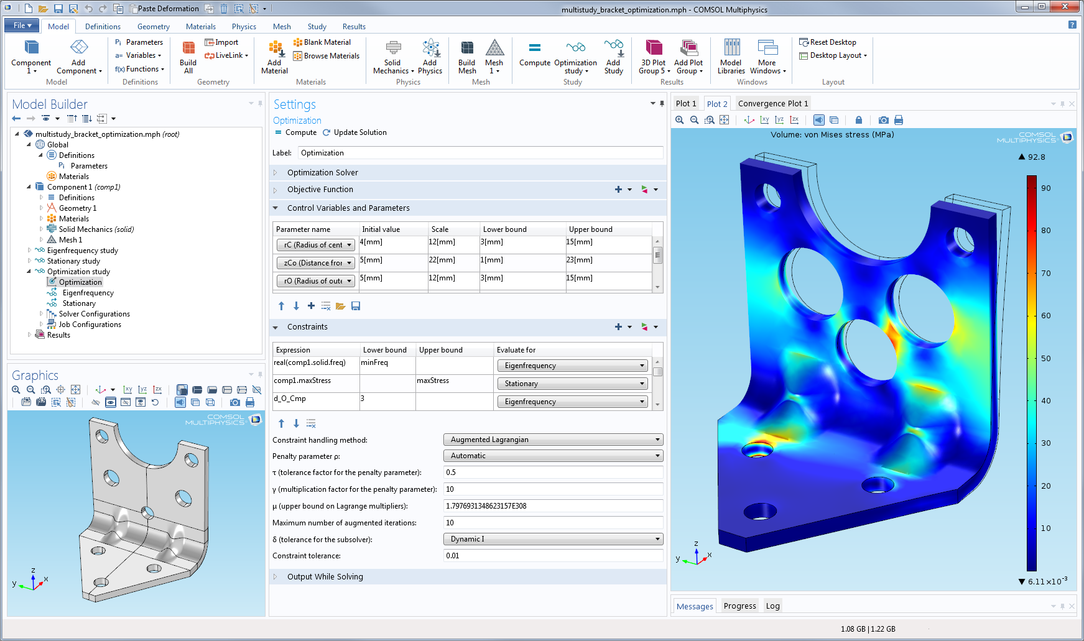This screenshot has width=1084, height=641.
Task: Set Graphics window to zx view
Action: 157,390
